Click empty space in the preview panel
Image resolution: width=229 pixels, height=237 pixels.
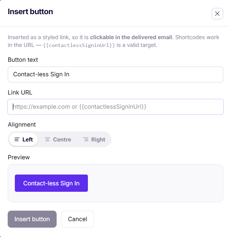tap(155, 183)
